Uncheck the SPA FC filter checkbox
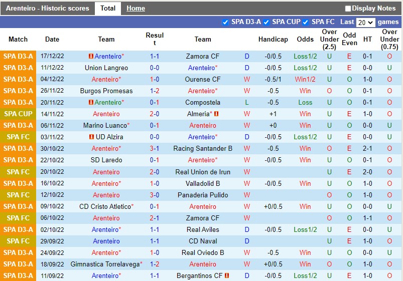The image size is (403, 281). coord(305,22)
